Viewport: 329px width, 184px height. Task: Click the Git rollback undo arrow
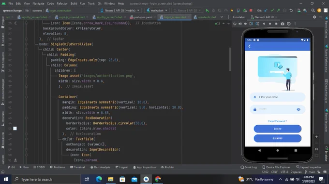[291, 11]
